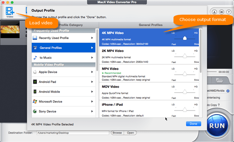Click the Recently Used Profile icon
This screenshot has width=234, height=142.
click(x=35, y=38)
